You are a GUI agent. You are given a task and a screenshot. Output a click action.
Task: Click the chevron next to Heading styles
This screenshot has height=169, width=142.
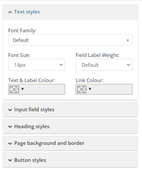coord(10,127)
